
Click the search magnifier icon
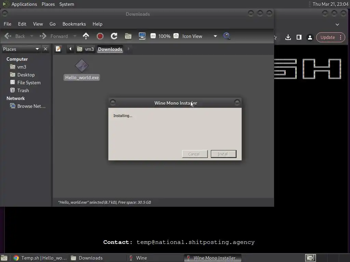227,36
